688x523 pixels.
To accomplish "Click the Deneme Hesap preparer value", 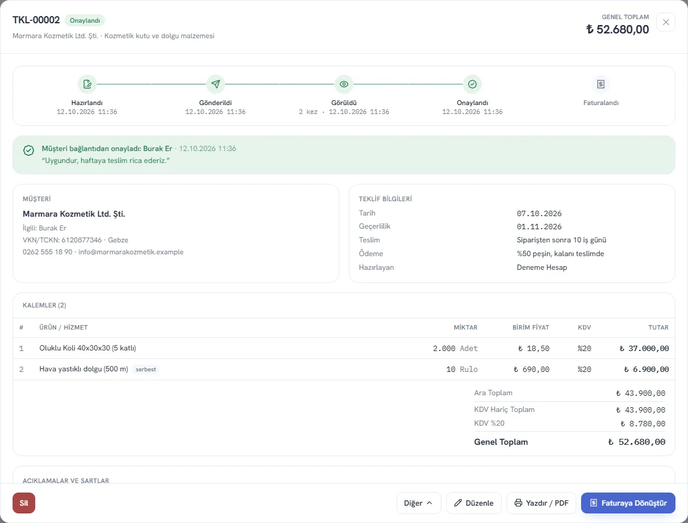I will [542, 267].
